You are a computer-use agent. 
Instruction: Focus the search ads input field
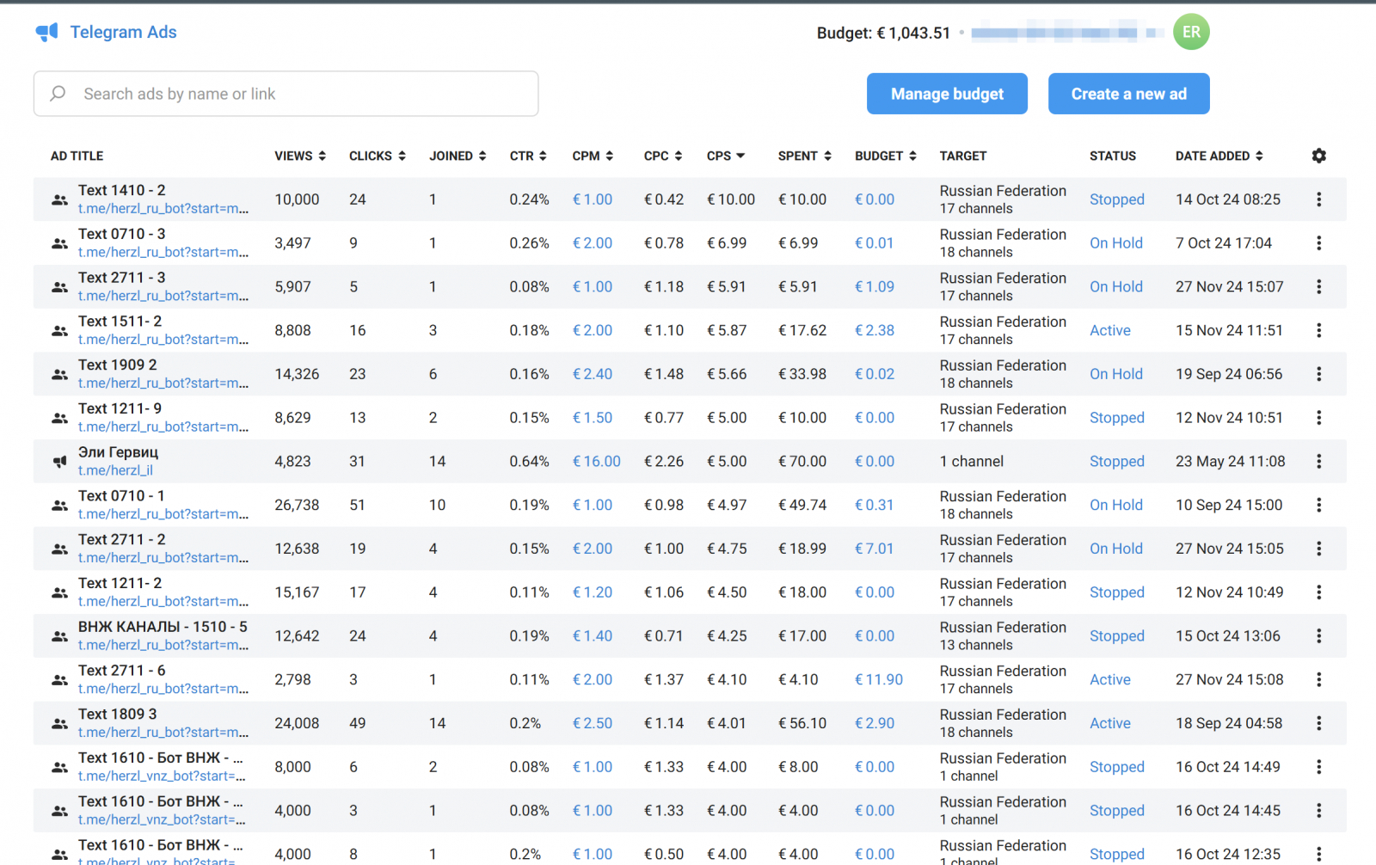pos(301,94)
